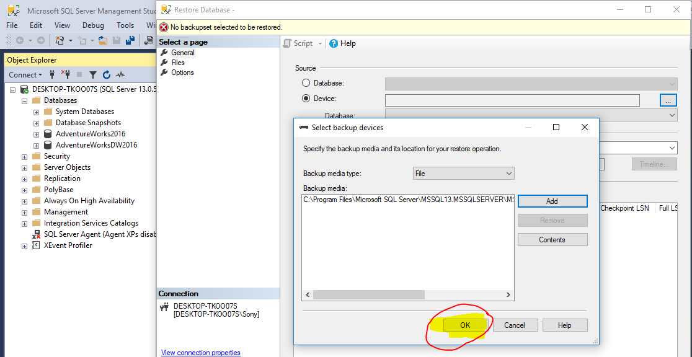Image resolution: width=692 pixels, height=357 pixels.
Task: Click the Device path input field
Action: pyautogui.click(x=512, y=100)
